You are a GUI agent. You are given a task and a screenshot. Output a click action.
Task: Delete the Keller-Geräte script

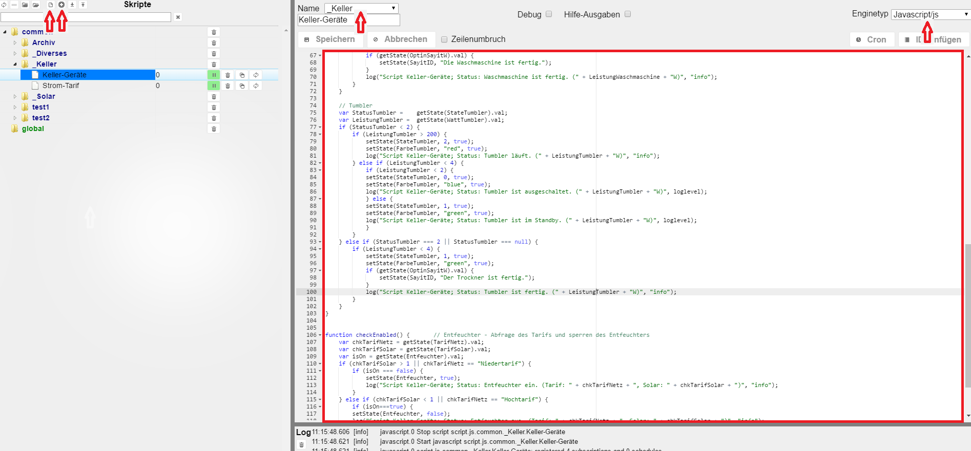pos(228,75)
